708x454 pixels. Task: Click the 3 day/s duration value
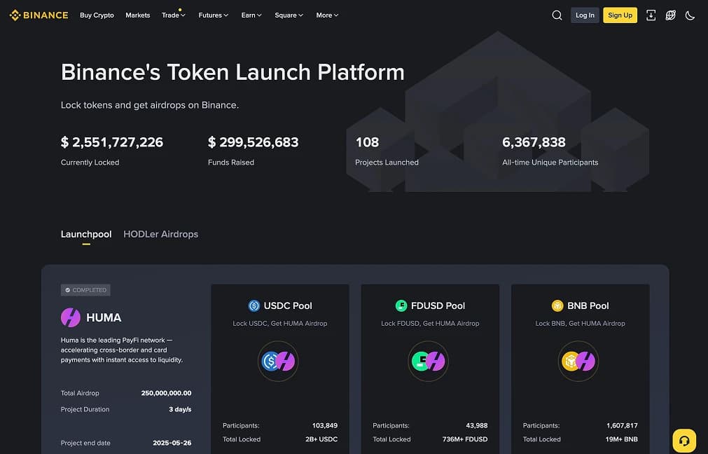pyautogui.click(x=180, y=409)
